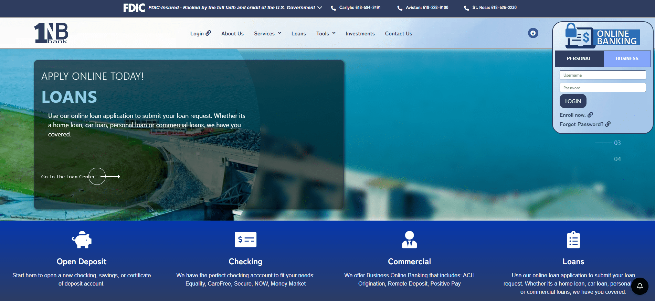Screen dimensions: 655x301
Task: Click the Commercial businessman icon
Action: [x=409, y=239]
